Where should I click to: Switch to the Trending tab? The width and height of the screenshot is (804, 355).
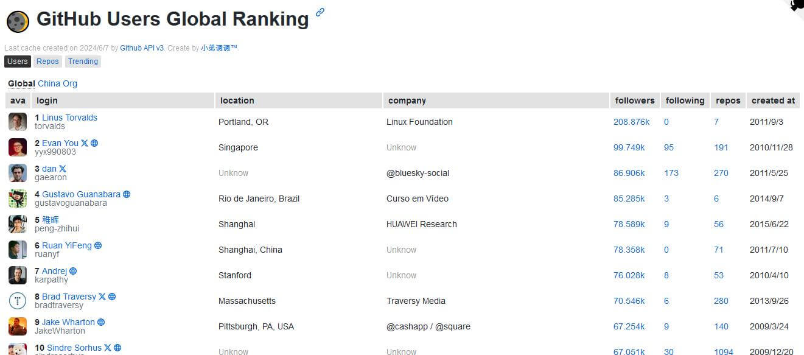[83, 62]
